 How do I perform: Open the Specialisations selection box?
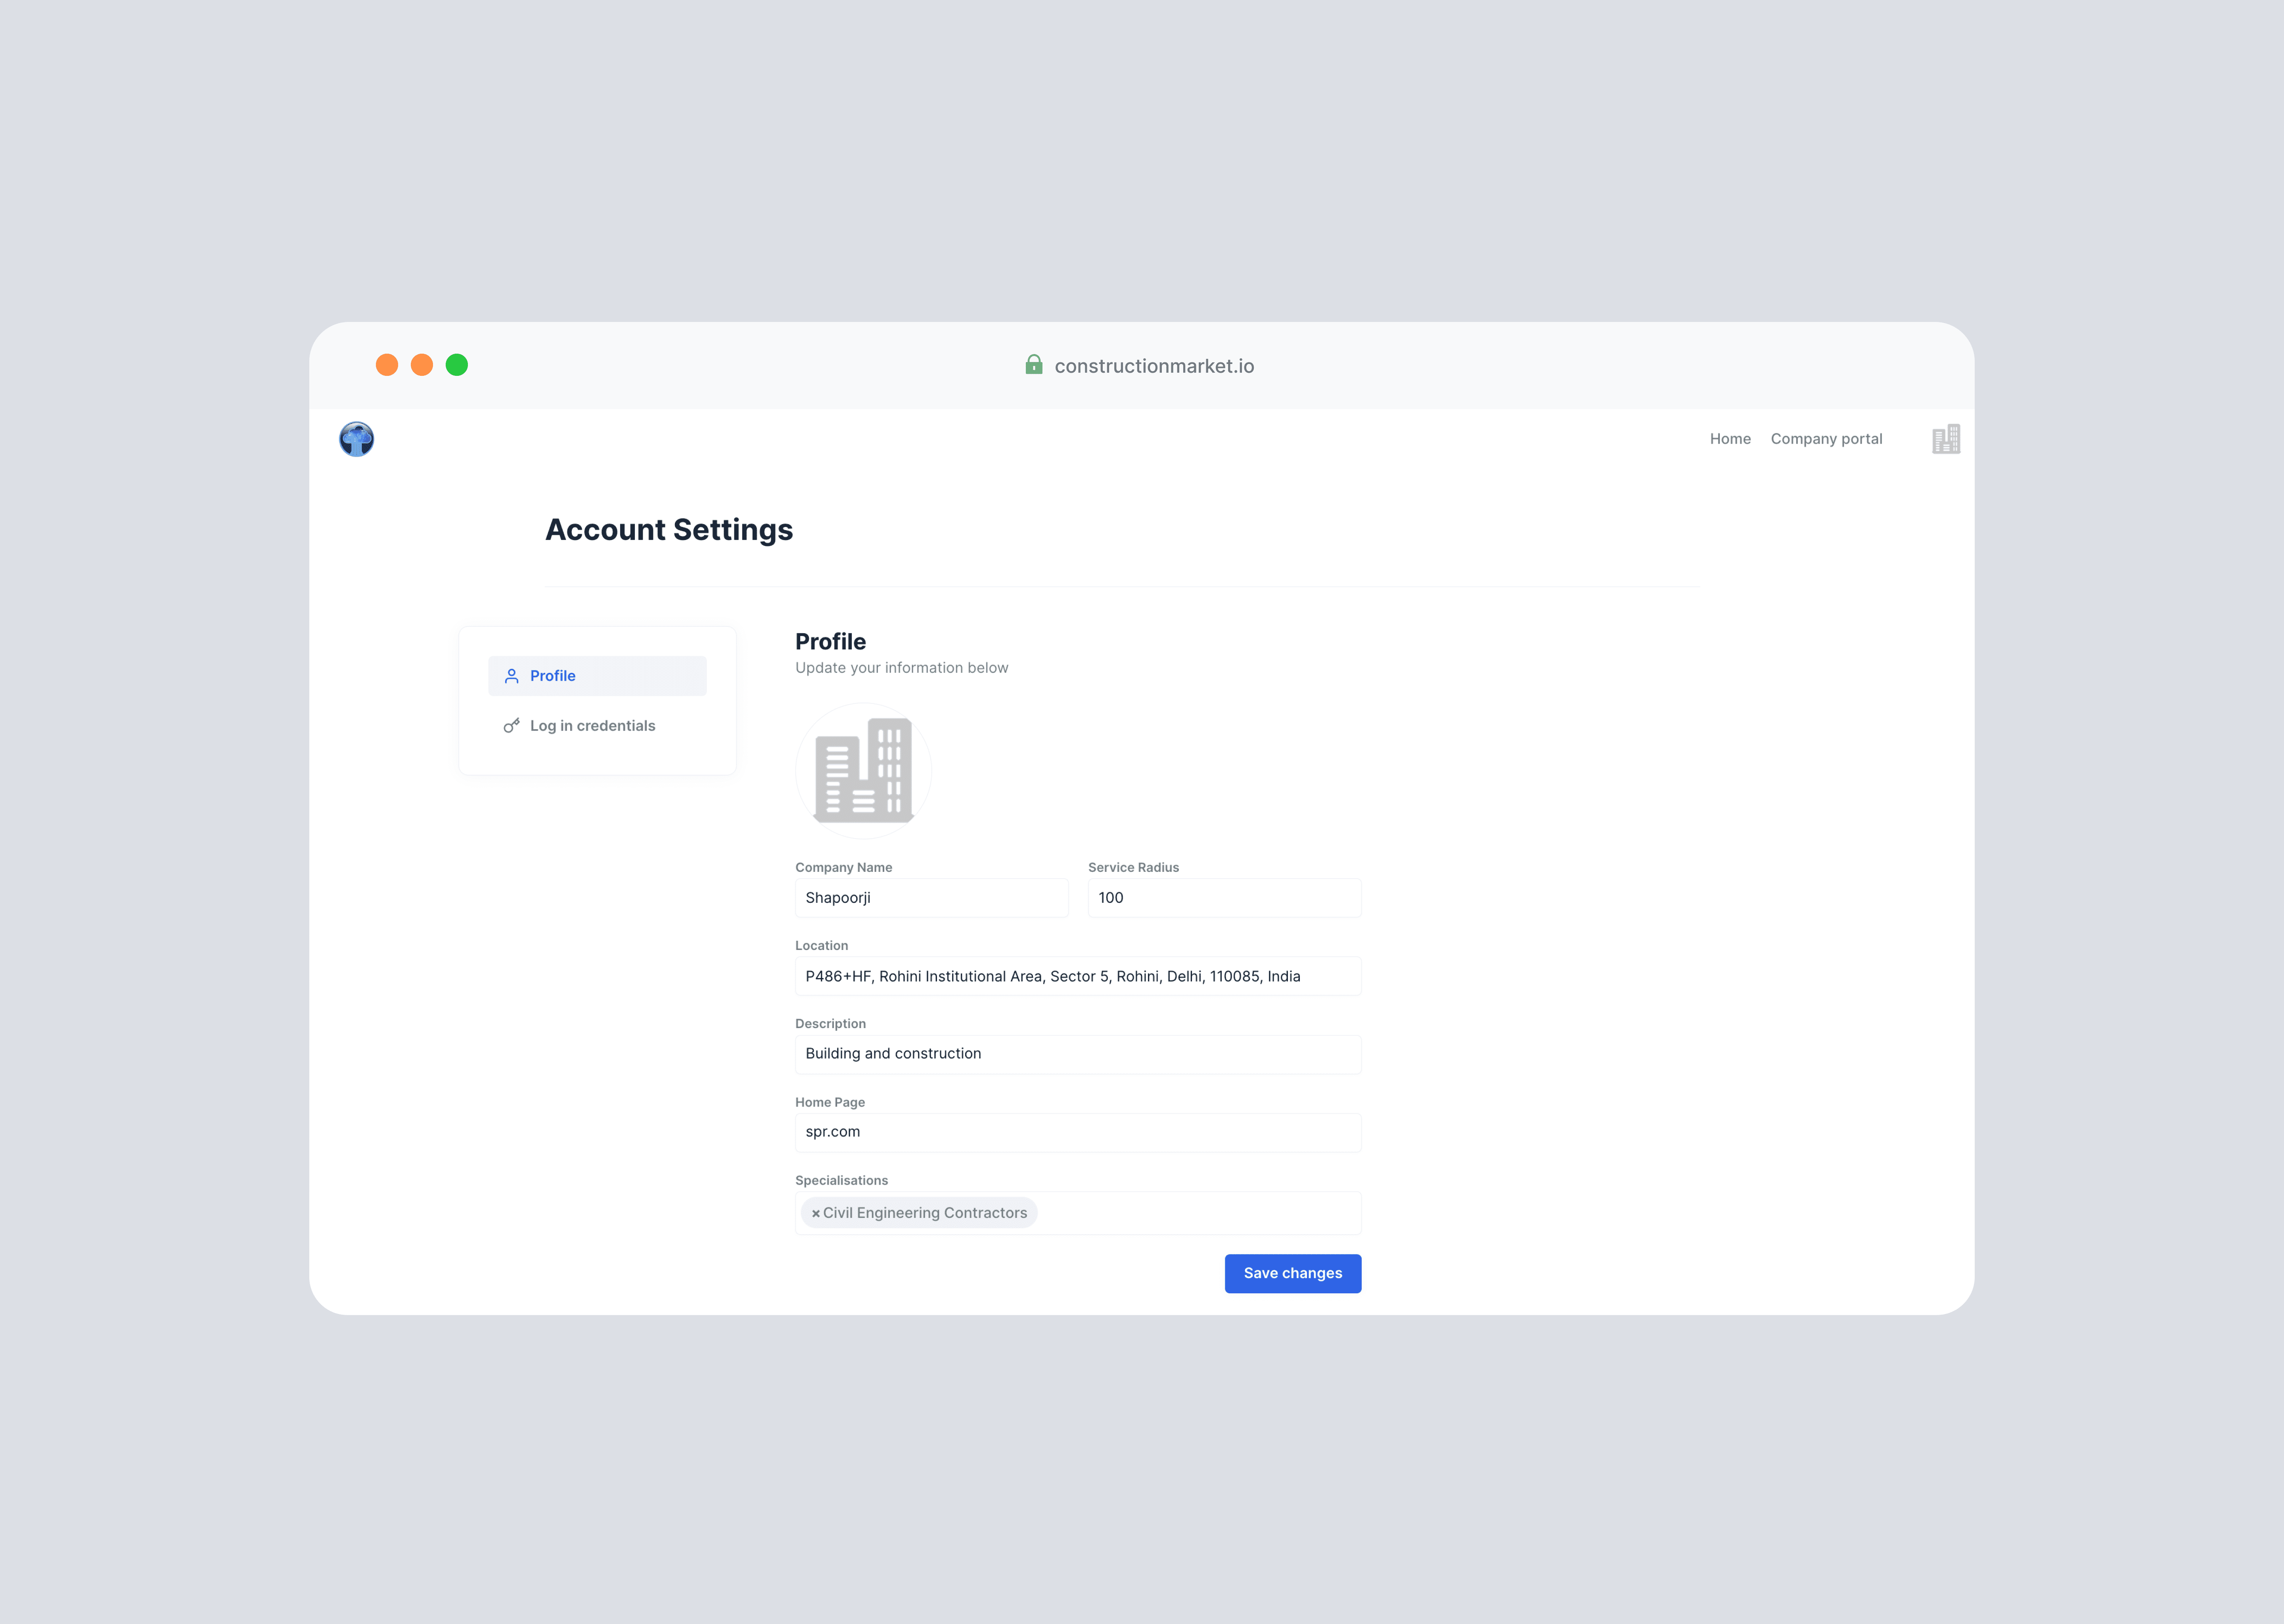pos(1078,1213)
